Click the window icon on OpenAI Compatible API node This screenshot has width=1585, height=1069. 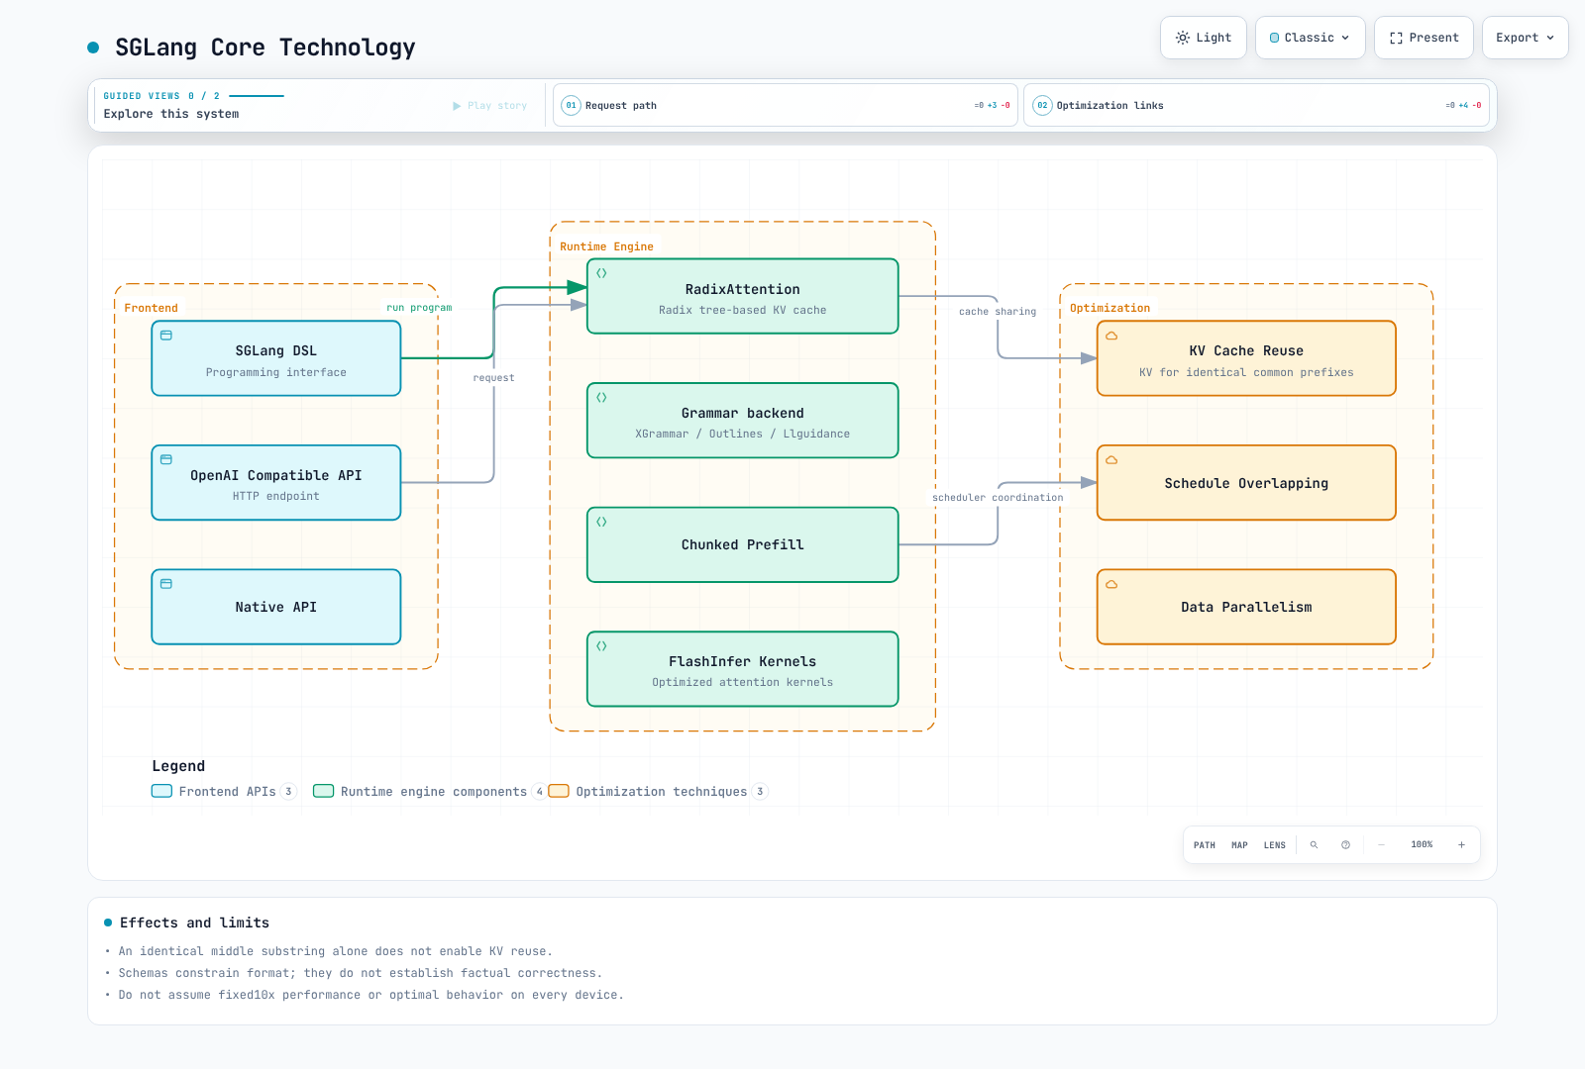(166, 459)
